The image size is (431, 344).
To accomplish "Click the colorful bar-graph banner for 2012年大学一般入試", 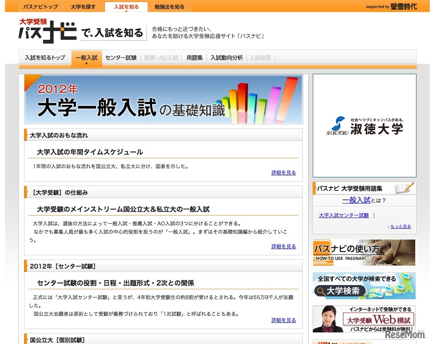I will [163, 99].
